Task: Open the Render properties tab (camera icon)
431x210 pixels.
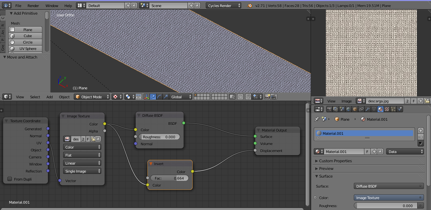Action: pos(329,109)
